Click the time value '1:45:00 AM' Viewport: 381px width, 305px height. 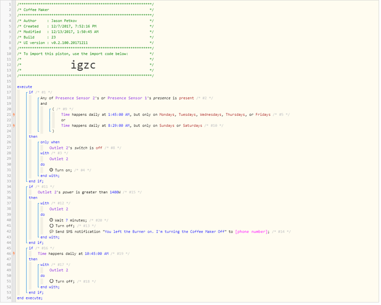click(119, 115)
